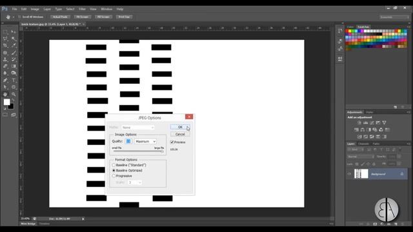Switch to the Channels tab

click(x=363, y=144)
